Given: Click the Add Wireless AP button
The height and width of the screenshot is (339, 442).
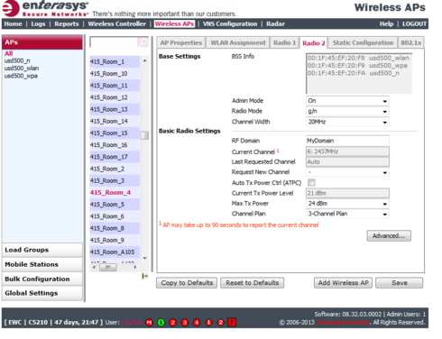Looking at the screenshot, I should (343, 283).
